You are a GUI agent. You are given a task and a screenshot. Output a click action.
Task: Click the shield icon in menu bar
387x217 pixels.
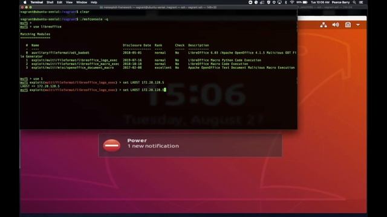(x=268, y=2)
